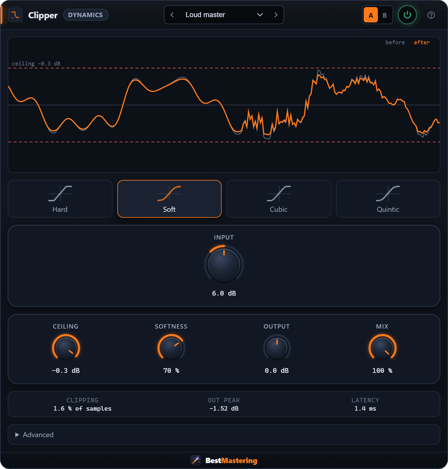This screenshot has width=448, height=469.
Task: Click the BestMastering magic wand icon
Action: 196,460
